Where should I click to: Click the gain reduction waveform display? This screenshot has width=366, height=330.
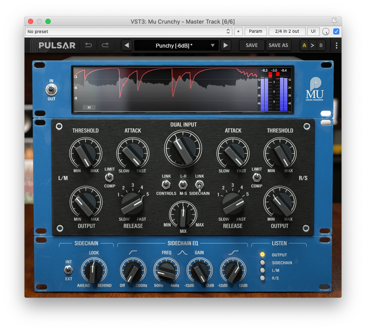pyautogui.click(x=166, y=89)
